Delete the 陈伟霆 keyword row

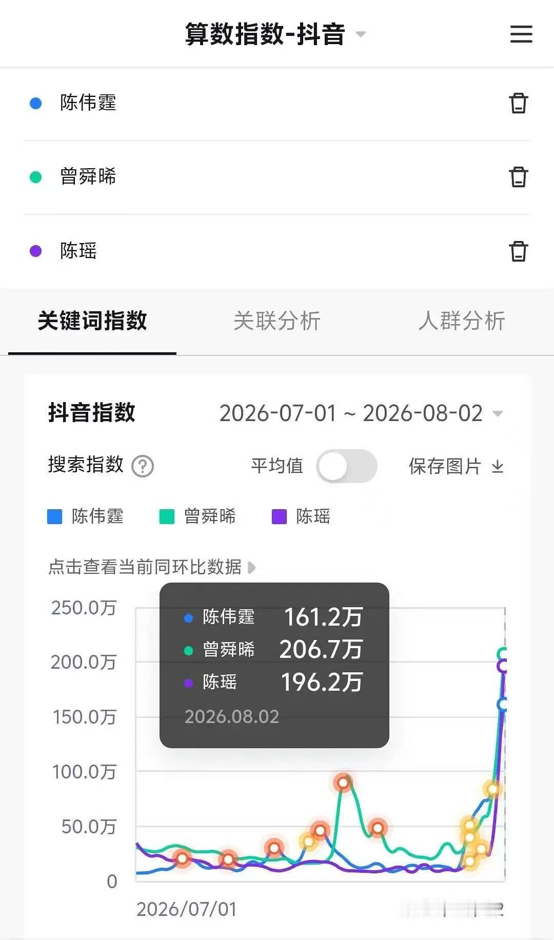tap(518, 103)
